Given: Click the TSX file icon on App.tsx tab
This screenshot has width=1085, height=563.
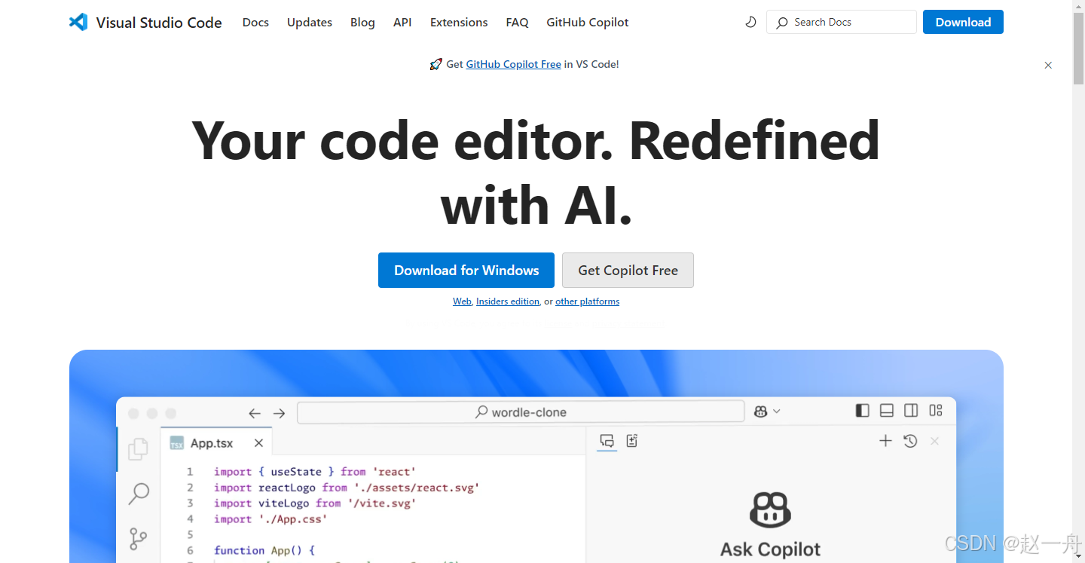Looking at the screenshot, I should (x=177, y=443).
